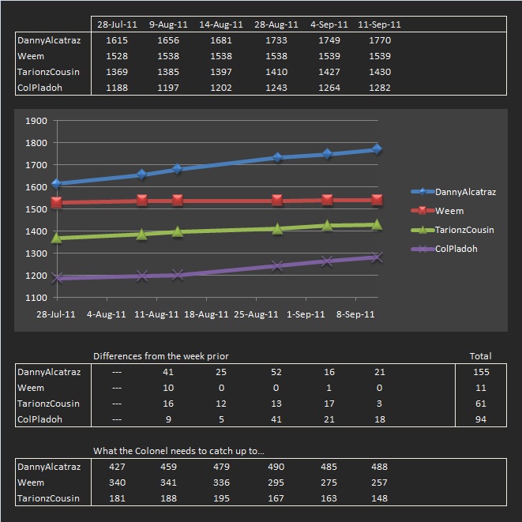Click the catch-up cell with value 257

tap(380, 483)
